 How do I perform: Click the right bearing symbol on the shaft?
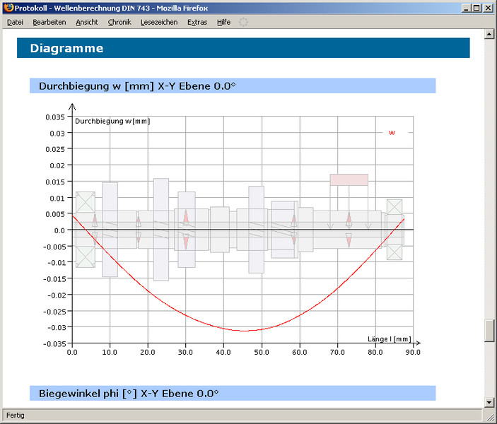(x=394, y=230)
